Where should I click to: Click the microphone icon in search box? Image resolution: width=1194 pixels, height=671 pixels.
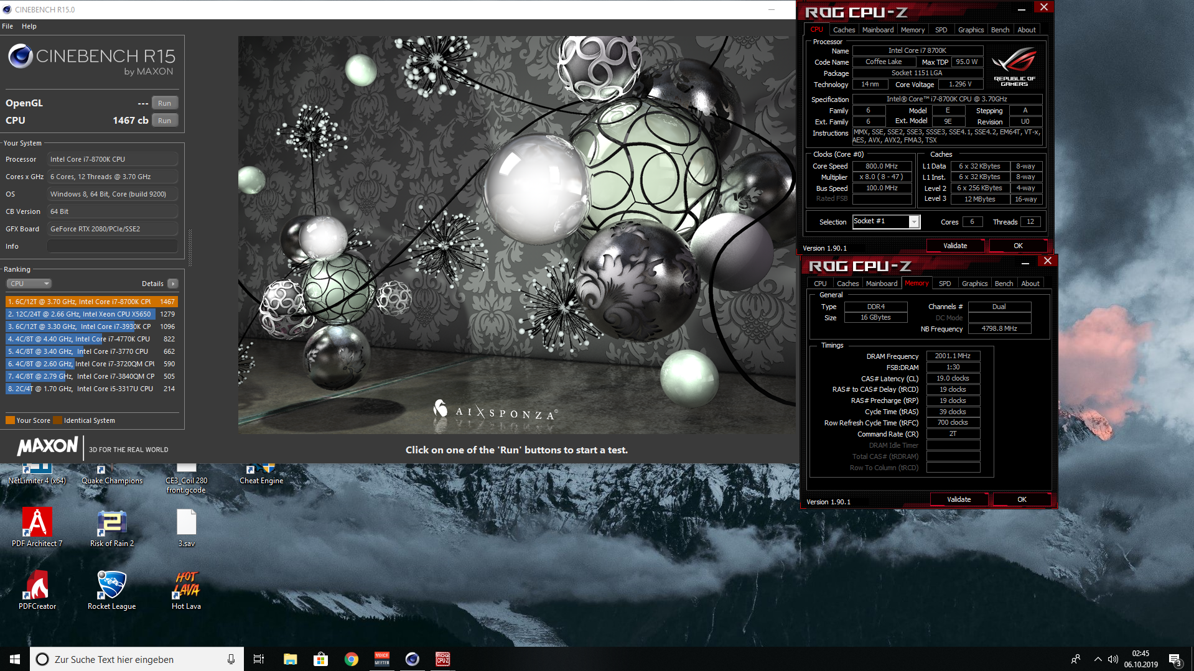coord(231,659)
